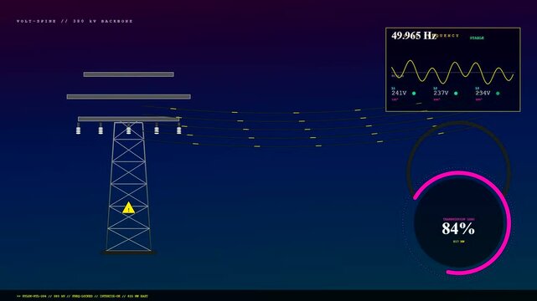Click the bottom status ticker text
This screenshot has width=537, height=301.
tap(83, 296)
